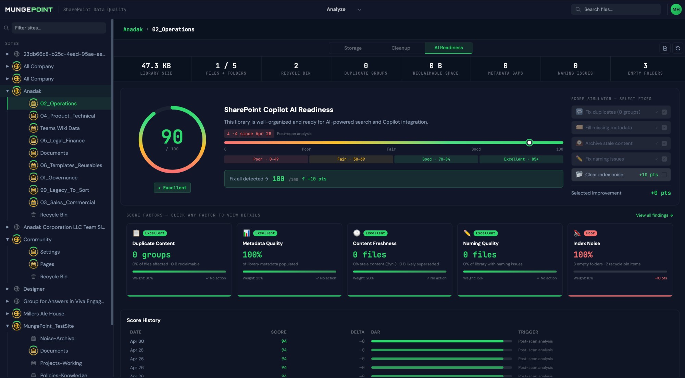Viewport: 685px width, 378px height.
Task: Click the export report icon
Action: (665, 48)
